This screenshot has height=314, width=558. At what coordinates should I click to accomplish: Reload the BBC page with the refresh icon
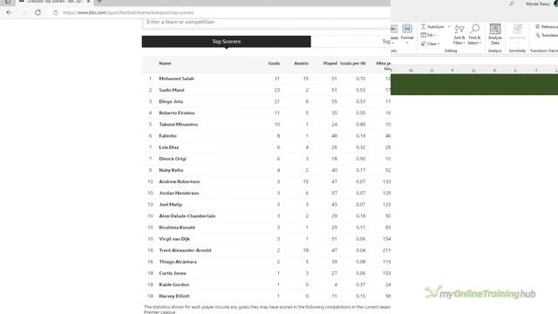[x=37, y=12]
